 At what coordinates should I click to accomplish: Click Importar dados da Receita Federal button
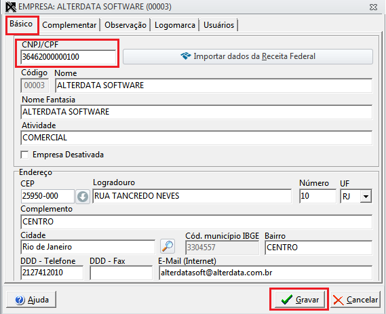(x=248, y=56)
